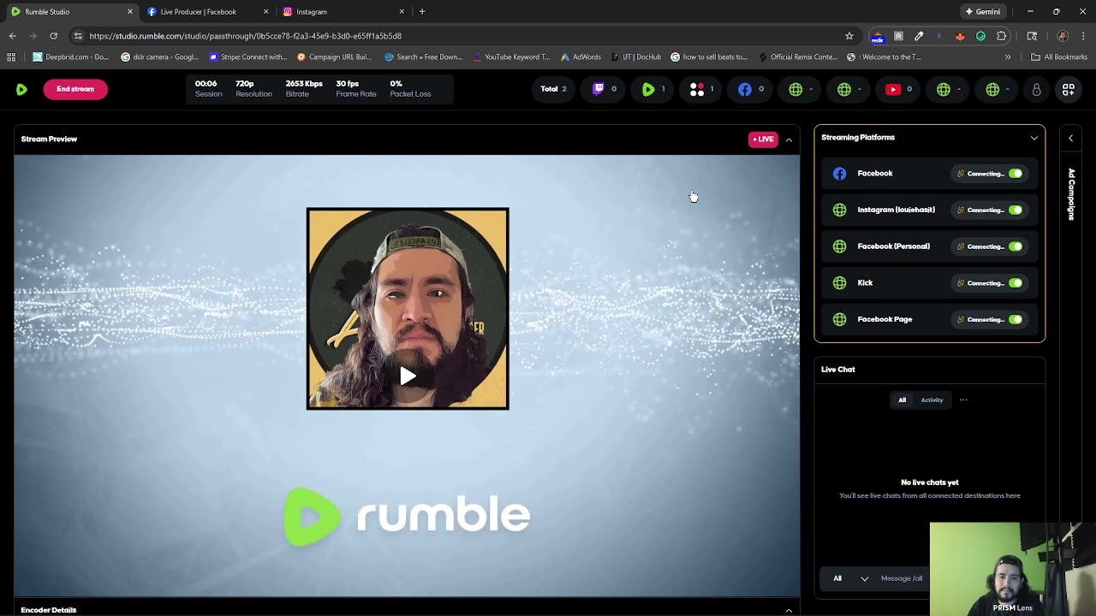Collapse the Streaming Platforms panel

click(1034, 138)
